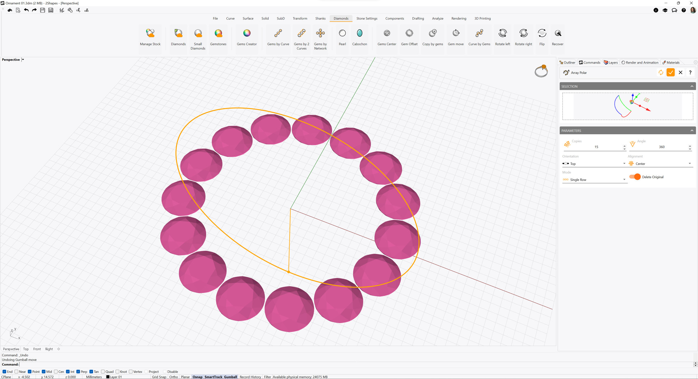Open the Mode Single Row dropdown
This screenshot has width=698, height=379.
tap(594, 180)
